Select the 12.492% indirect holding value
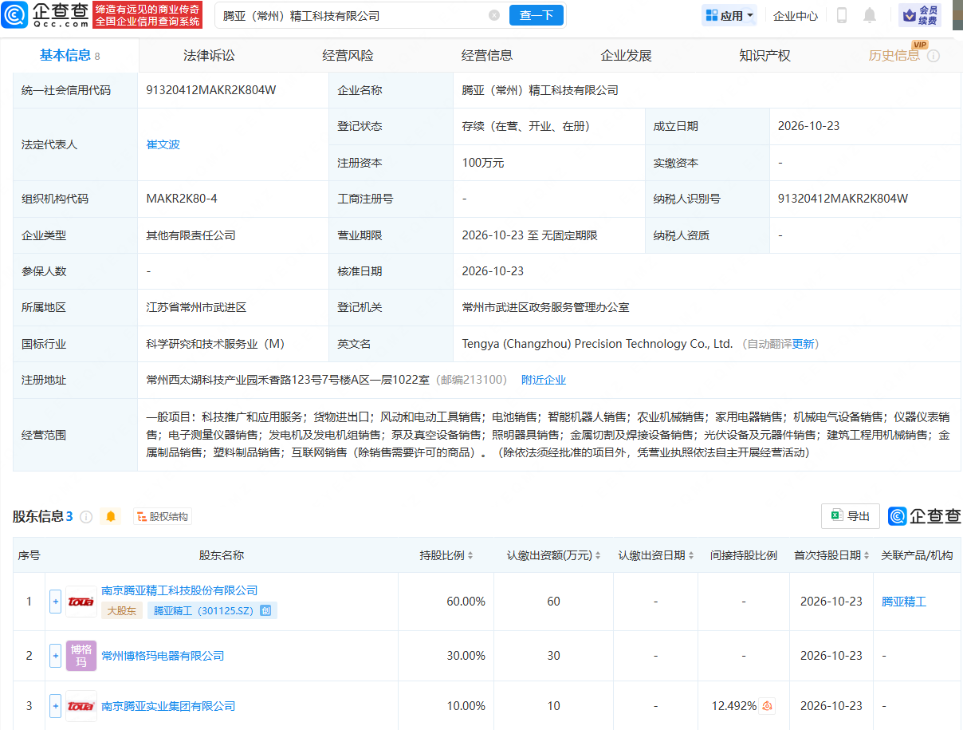 pos(734,706)
